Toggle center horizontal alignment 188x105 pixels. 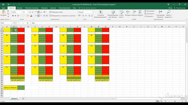click(x=38, y=16)
